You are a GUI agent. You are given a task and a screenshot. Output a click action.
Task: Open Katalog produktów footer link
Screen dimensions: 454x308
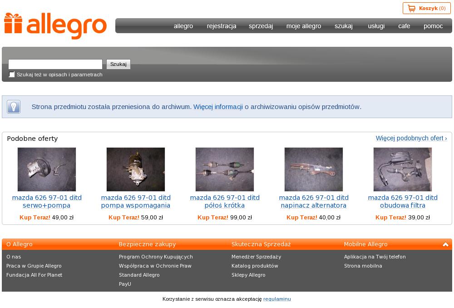255,266
